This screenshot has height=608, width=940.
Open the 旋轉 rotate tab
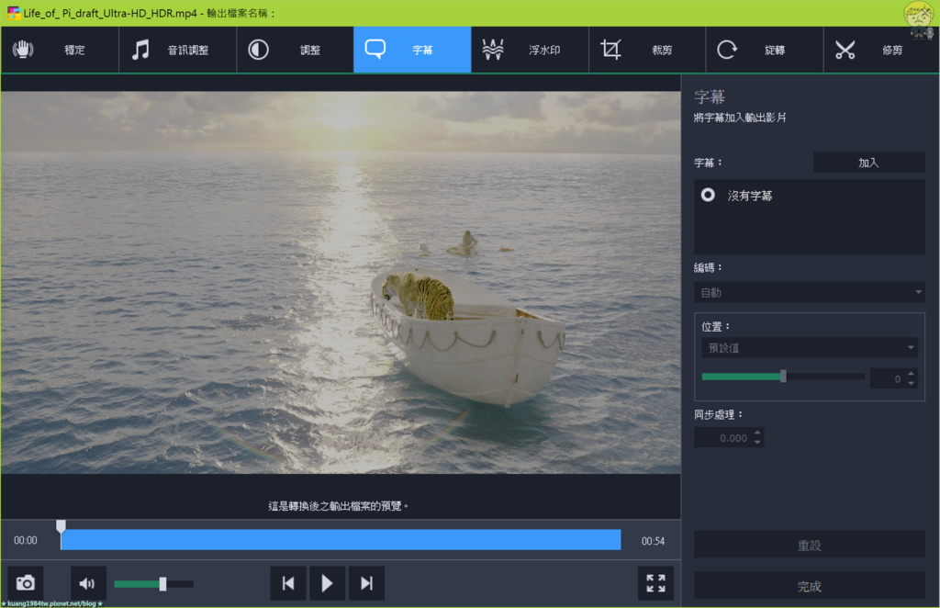(x=765, y=50)
